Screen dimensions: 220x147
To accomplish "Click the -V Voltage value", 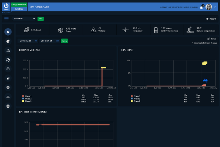I will pos(102,30).
